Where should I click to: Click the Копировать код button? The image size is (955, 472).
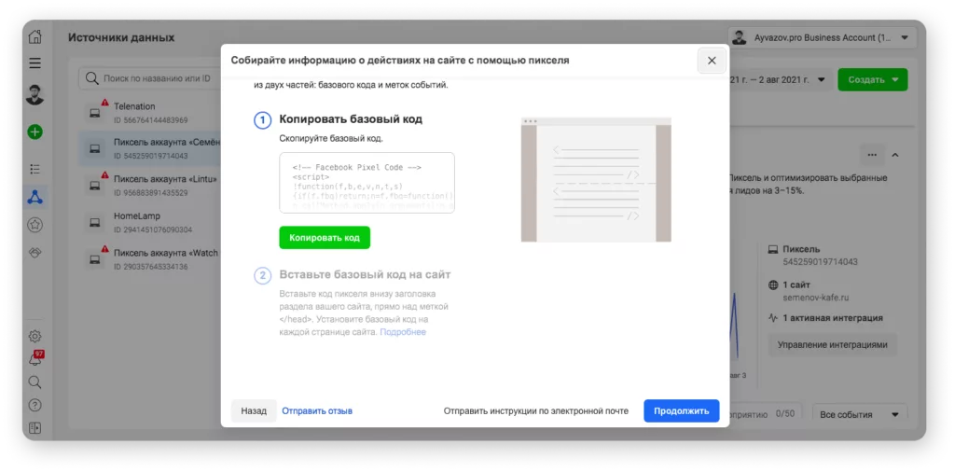325,238
